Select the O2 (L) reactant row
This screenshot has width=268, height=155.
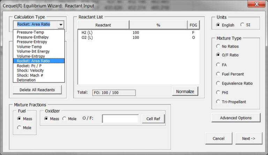click(139, 37)
